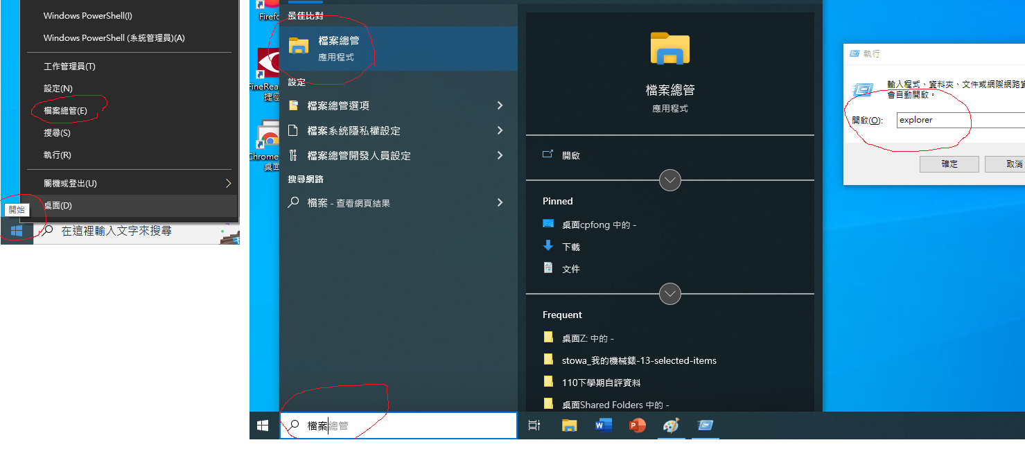Switch to Paint via its taskbar icon
This screenshot has width=1025, height=465.
pos(671,425)
